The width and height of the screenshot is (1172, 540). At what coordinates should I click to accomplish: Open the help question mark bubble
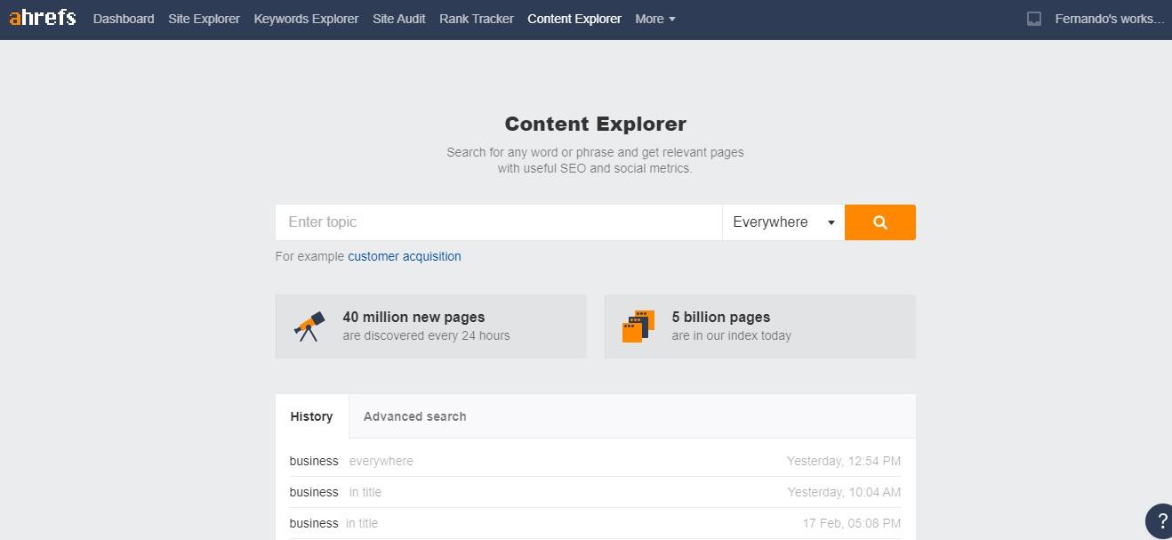(x=1160, y=520)
